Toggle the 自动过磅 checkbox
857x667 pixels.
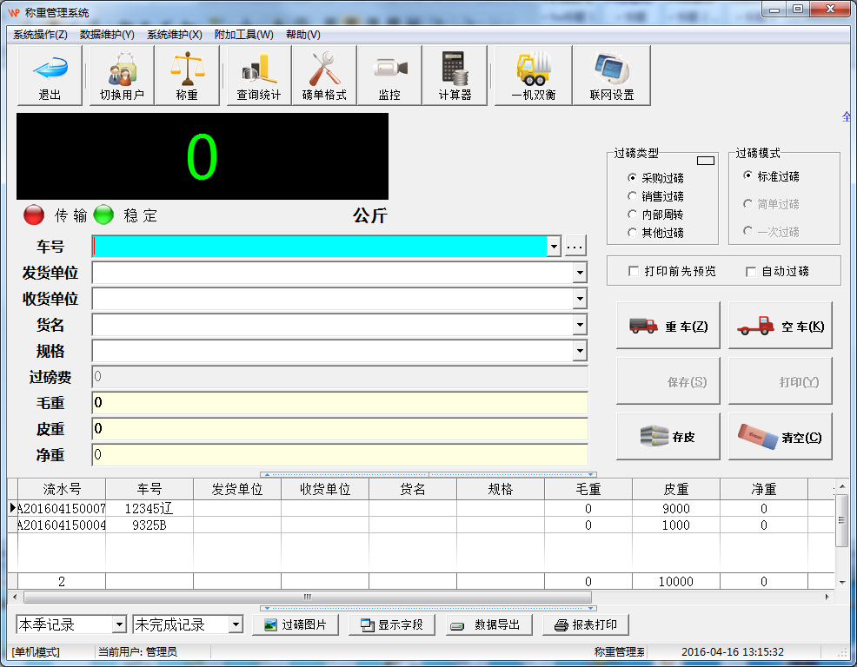click(x=751, y=272)
